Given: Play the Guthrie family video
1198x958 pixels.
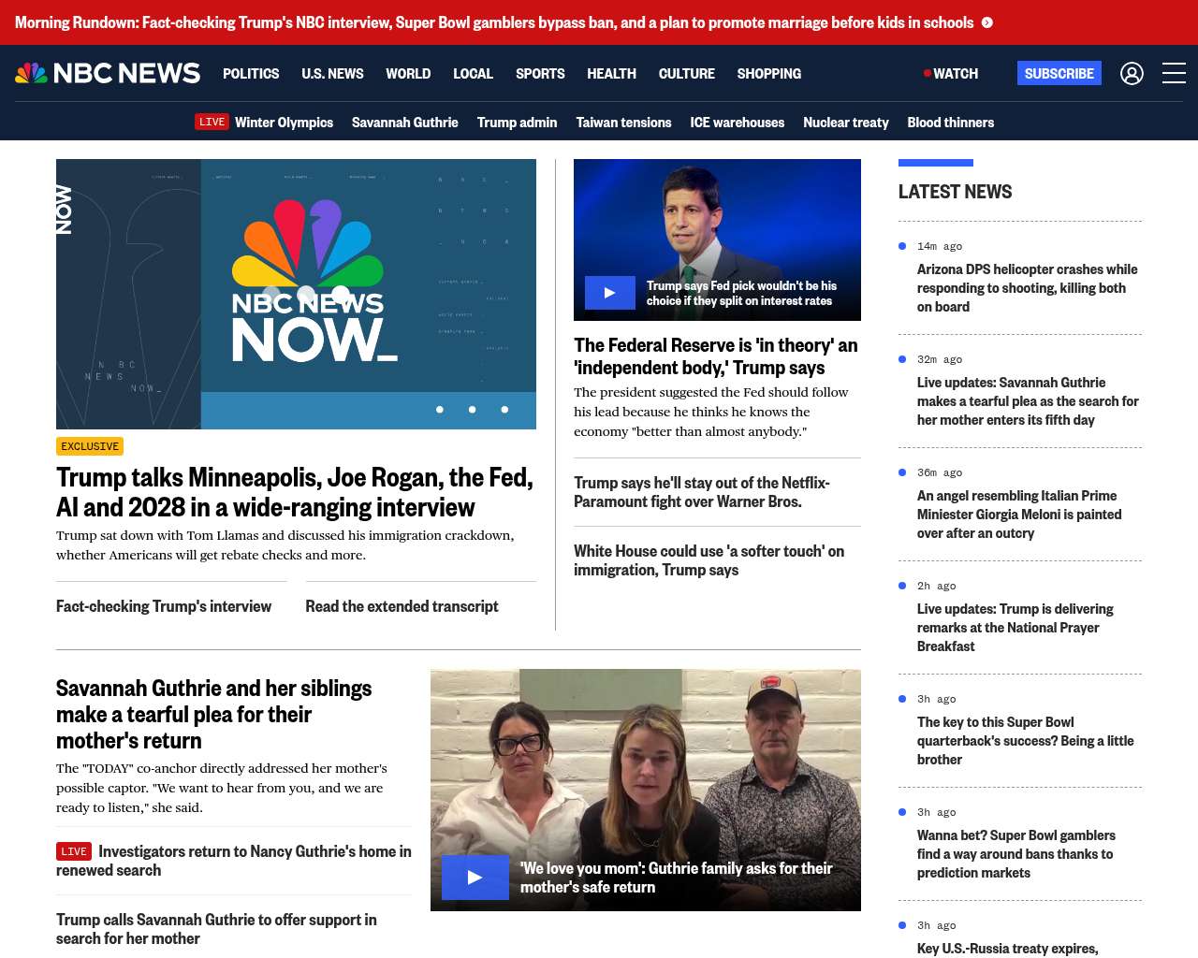Looking at the screenshot, I should click(x=475, y=878).
